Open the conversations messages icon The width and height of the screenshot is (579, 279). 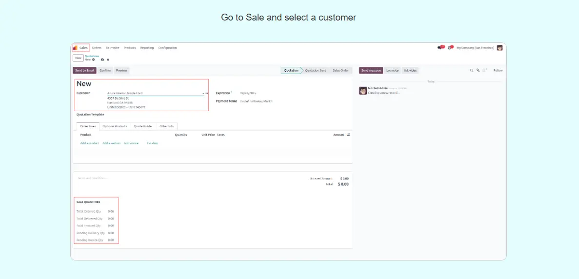(x=440, y=48)
